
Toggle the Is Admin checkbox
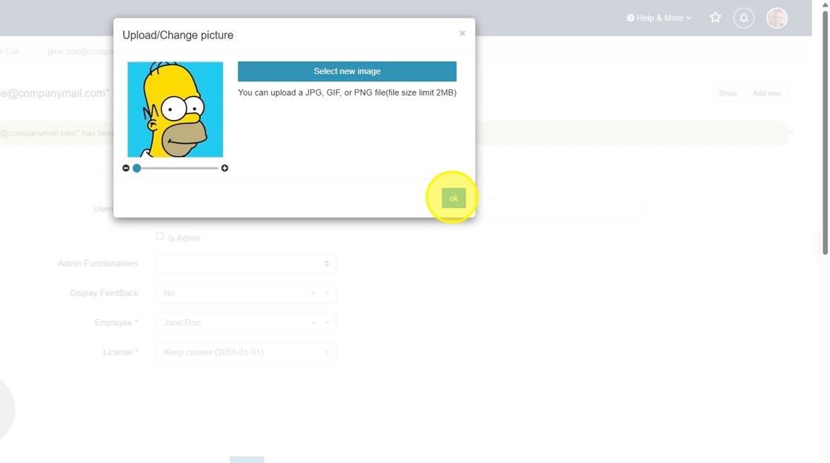point(160,236)
